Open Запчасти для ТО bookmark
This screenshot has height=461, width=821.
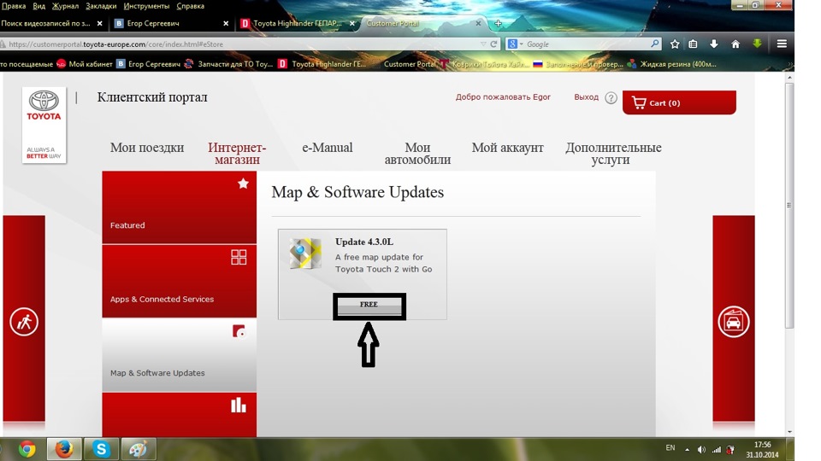(229, 64)
